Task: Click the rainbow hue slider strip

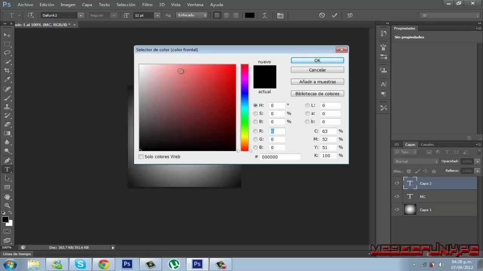Action: [x=245, y=108]
